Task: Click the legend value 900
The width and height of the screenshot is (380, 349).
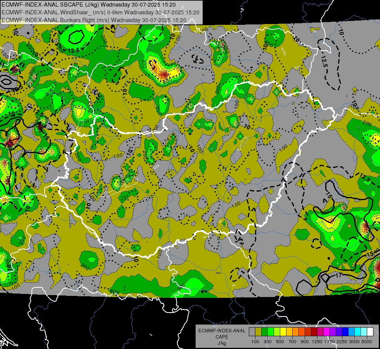Action: (x=305, y=342)
